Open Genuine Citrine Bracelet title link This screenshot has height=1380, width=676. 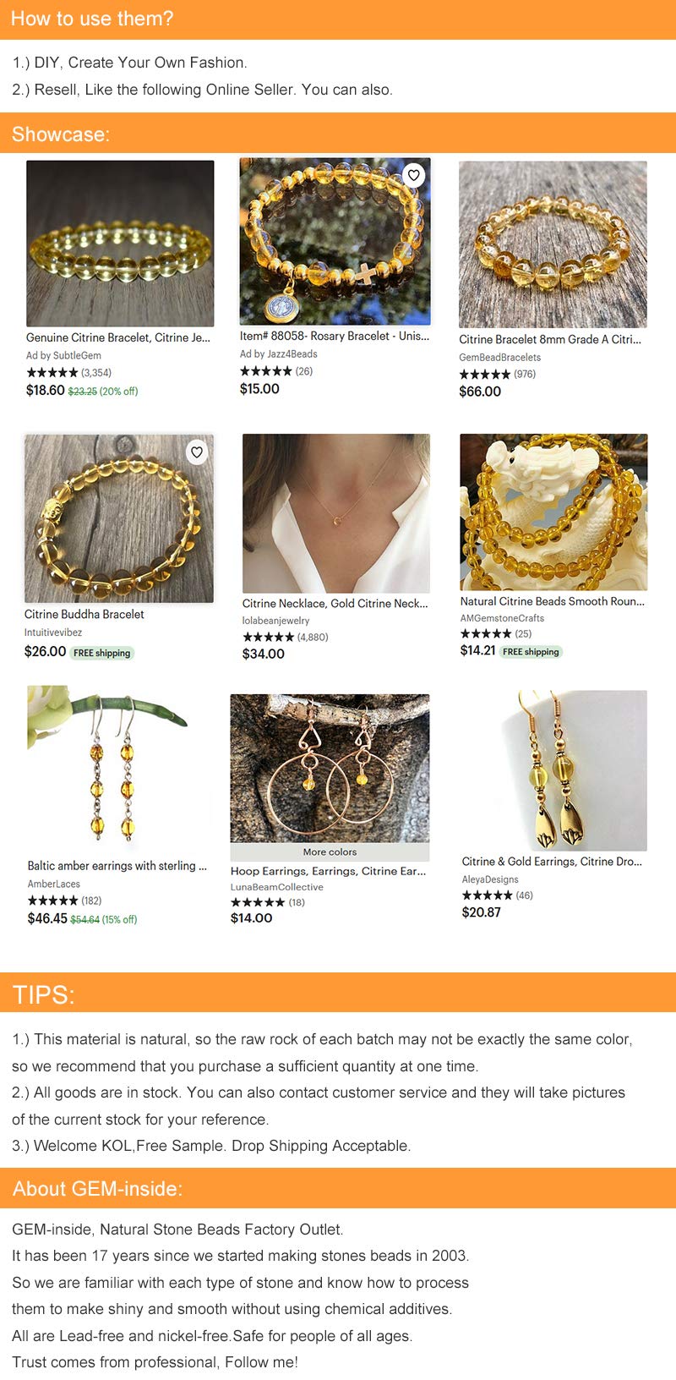coord(118,337)
